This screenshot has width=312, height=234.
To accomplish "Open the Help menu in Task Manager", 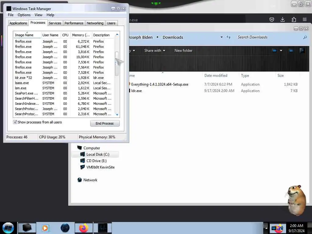I will tap(50, 15).
